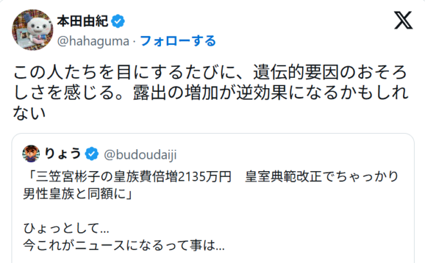Click the quoted line 男性皇族と同額に」
The width and height of the screenshot is (425, 263).
[x=78, y=194]
